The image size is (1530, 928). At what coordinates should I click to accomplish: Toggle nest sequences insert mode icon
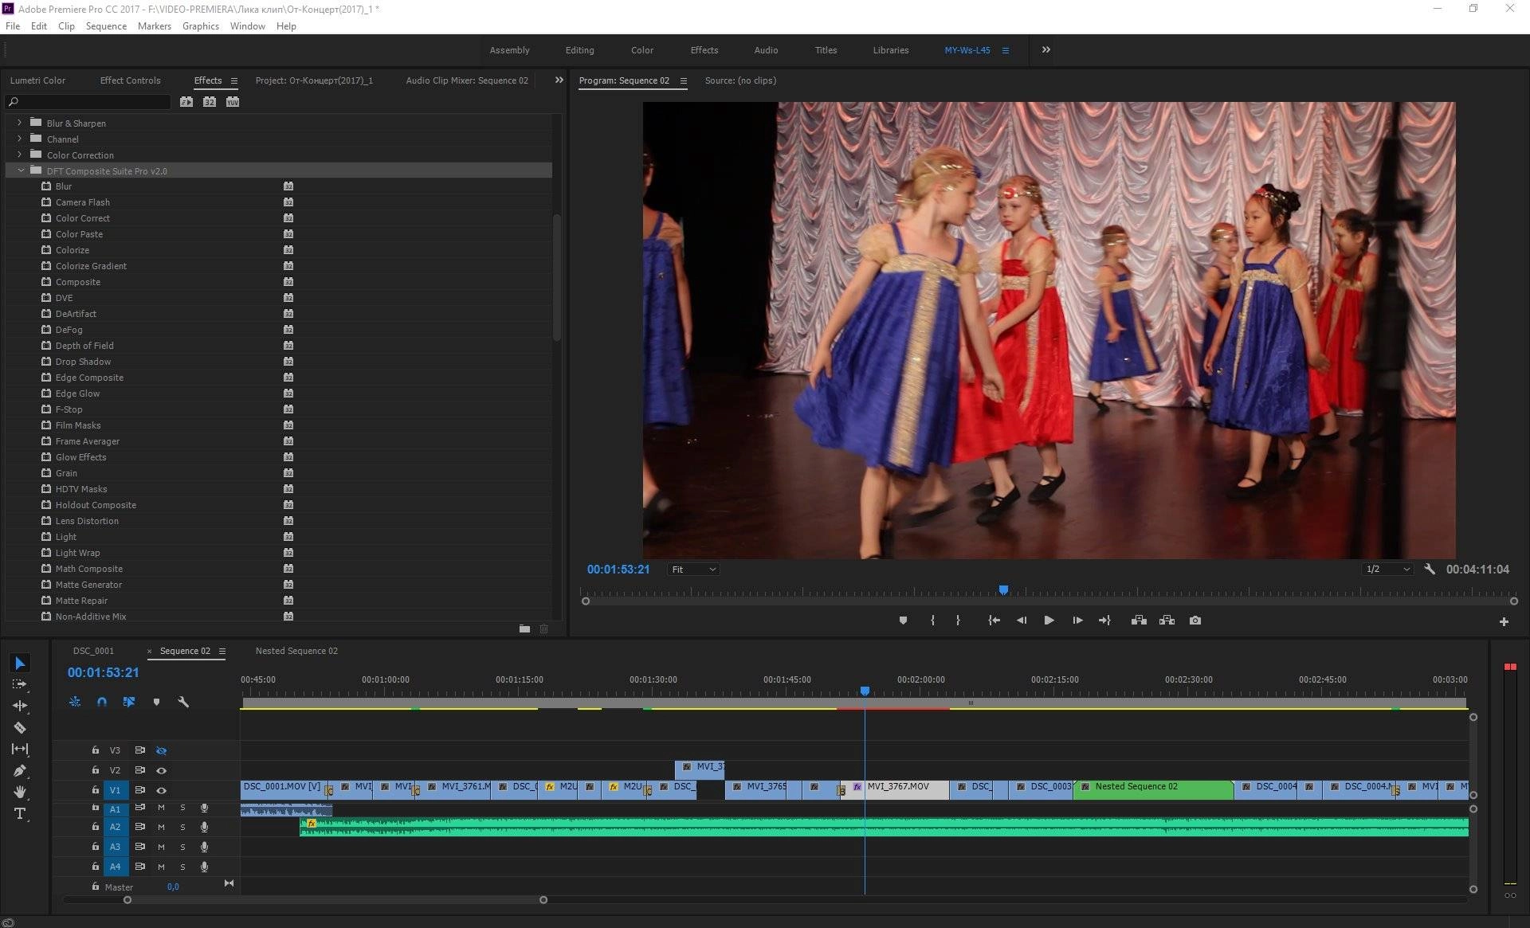tap(75, 702)
